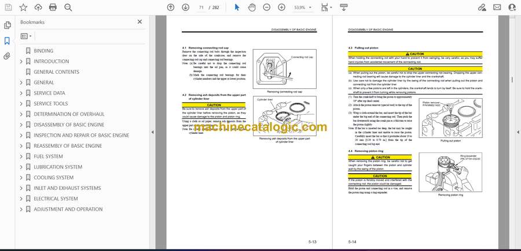Expand the FUEL SYSTEM bookmark
521x251 pixels.
pos(21,156)
